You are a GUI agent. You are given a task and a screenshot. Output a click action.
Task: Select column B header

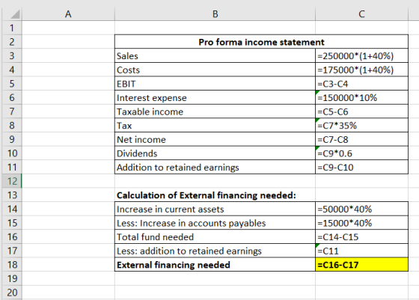(215, 14)
